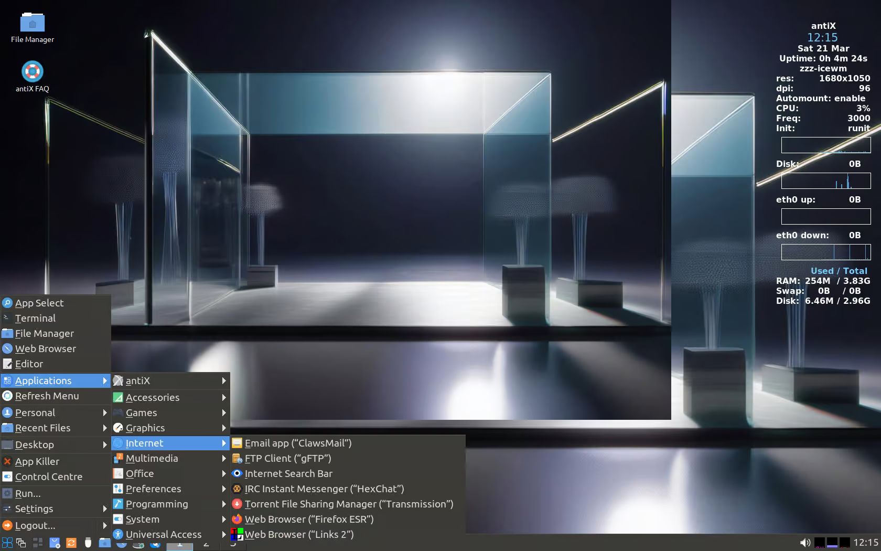The image size is (881, 551).
Task: Choose Control Centre menu entry
Action: pos(48,476)
